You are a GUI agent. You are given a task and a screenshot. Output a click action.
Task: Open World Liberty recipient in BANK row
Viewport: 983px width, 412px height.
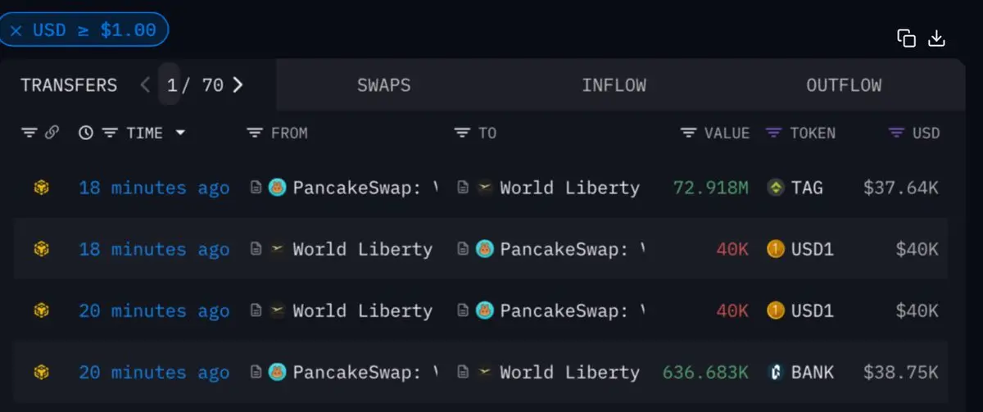pos(569,373)
